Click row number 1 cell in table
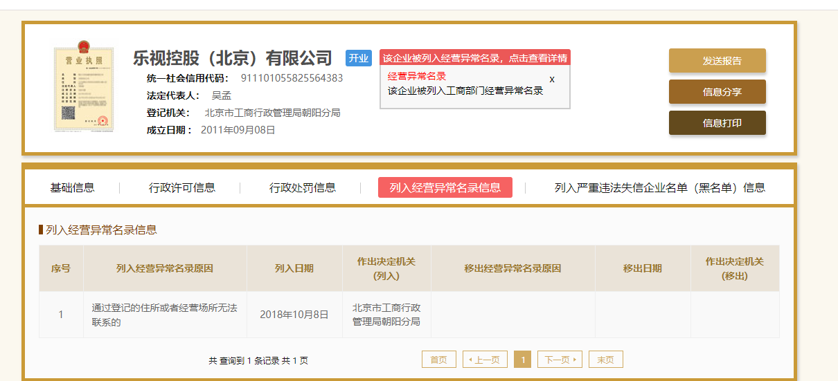Viewport: 838px width, 381px height. click(61, 315)
